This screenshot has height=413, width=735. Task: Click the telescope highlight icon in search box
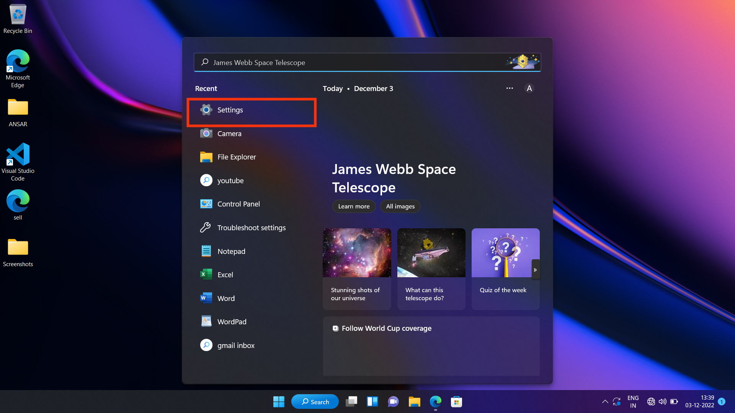point(522,62)
